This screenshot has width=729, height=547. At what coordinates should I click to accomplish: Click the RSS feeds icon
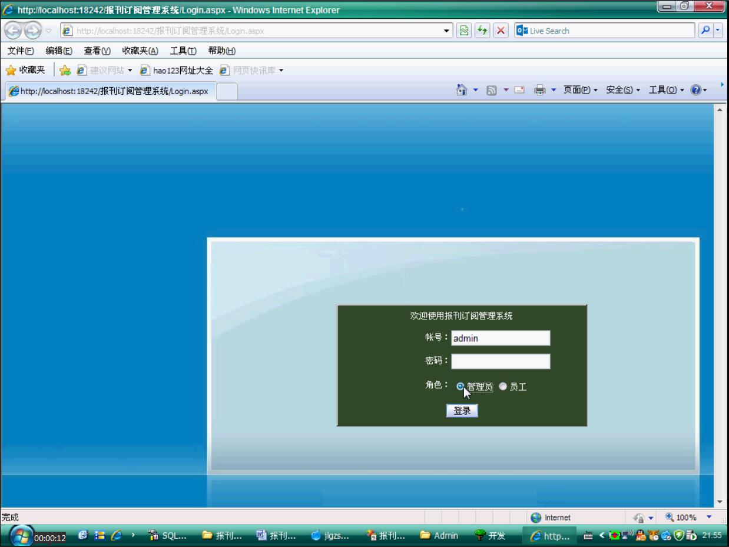coord(491,90)
